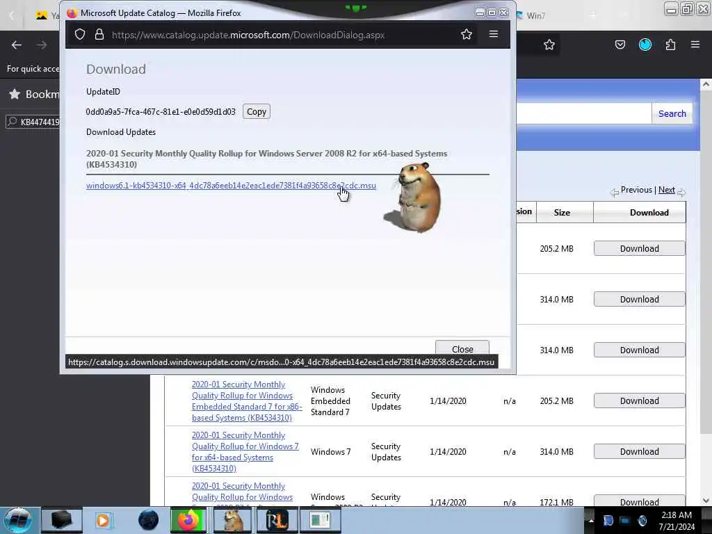Viewport: 712px width, 534px height.
Task: Click Download in the 172.1 MB row
Action: click(x=640, y=501)
